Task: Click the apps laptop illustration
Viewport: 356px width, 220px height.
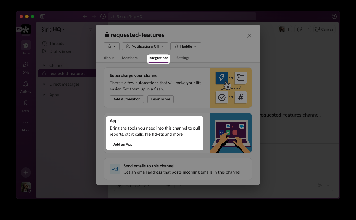Action: click(231, 133)
